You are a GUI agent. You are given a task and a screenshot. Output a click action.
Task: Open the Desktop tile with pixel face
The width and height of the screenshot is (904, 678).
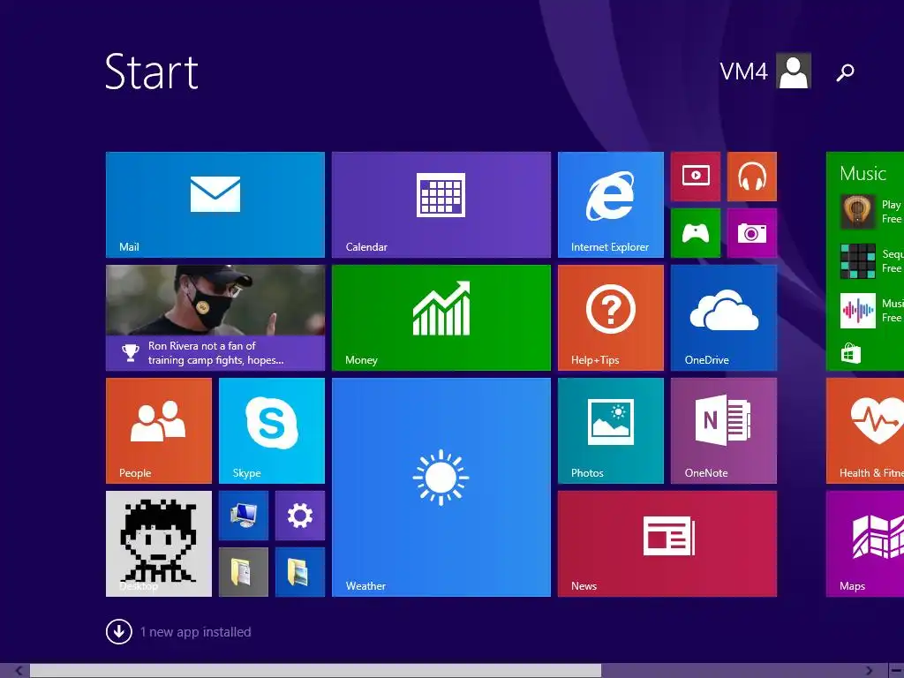pos(159,544)
